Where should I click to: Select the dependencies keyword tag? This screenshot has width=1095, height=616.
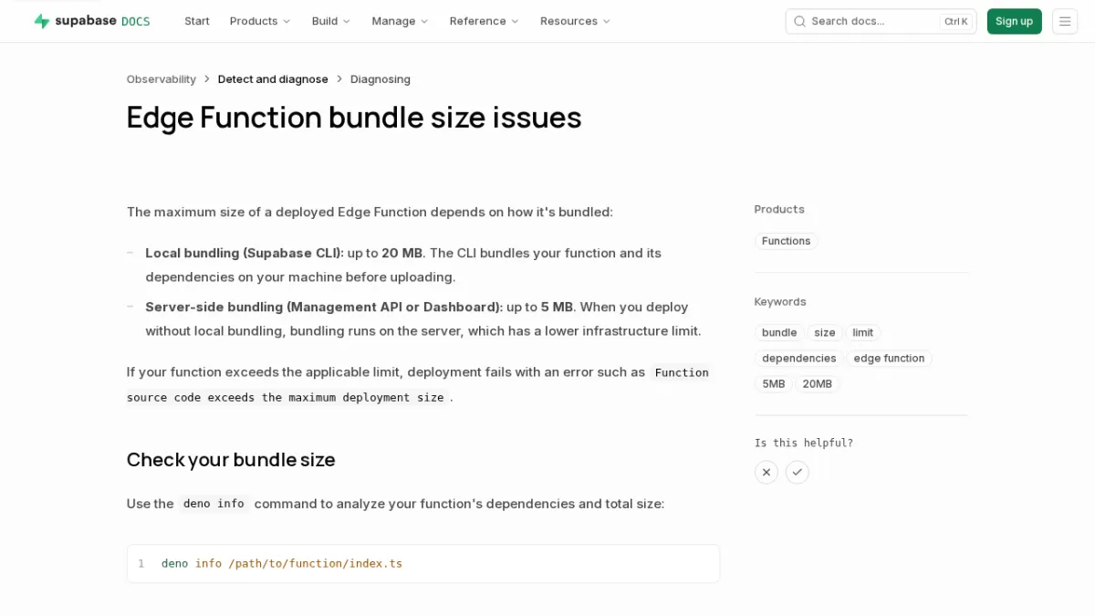click(x=799, y=359)
